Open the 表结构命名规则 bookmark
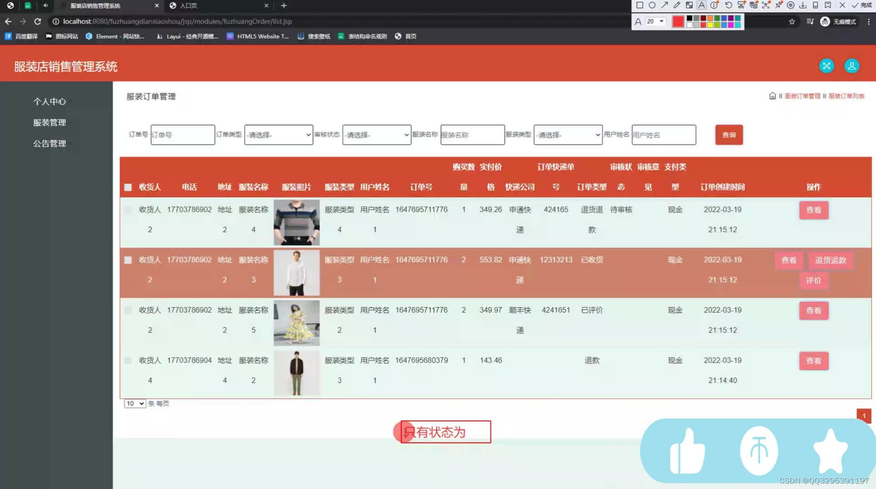 point(362,36)
